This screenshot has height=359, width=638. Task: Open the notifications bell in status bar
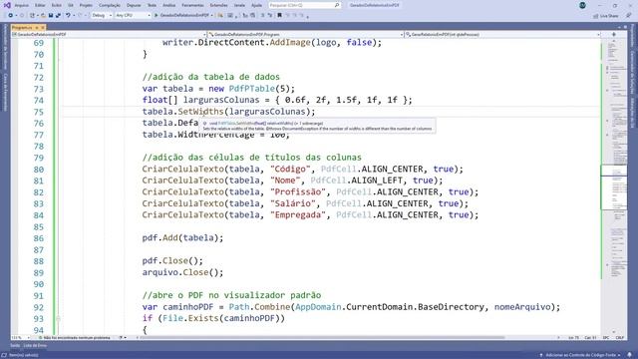pos(629,355)
